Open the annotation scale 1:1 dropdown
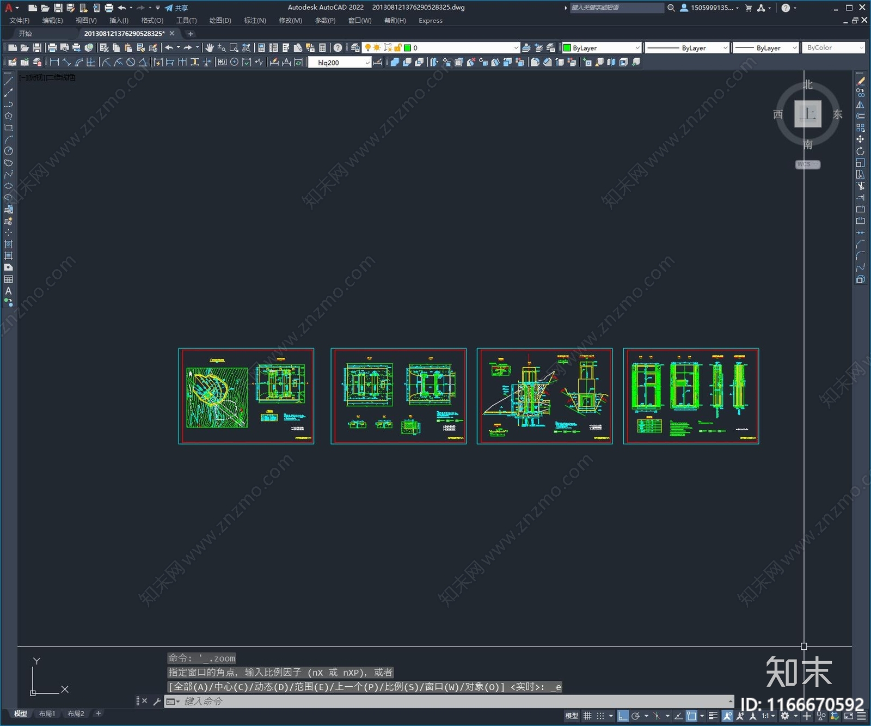The height and width of the screenshot is (726, 871). (x=768, y=716)
